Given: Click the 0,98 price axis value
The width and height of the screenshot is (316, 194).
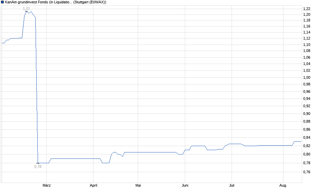Looking at the screenshot, I should pyautogui.click(x=307, y=84).
